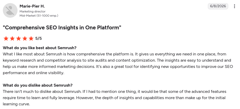240x109 pixels.
Task: Click the line starting "There isn't much to dislike"
Action: click(115, 92)
